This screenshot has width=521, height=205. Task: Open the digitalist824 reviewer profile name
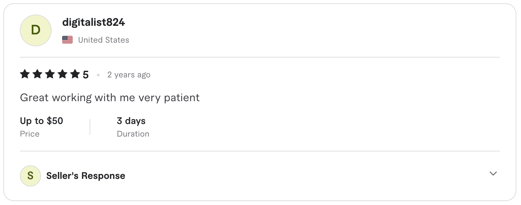tap(94, 22)
